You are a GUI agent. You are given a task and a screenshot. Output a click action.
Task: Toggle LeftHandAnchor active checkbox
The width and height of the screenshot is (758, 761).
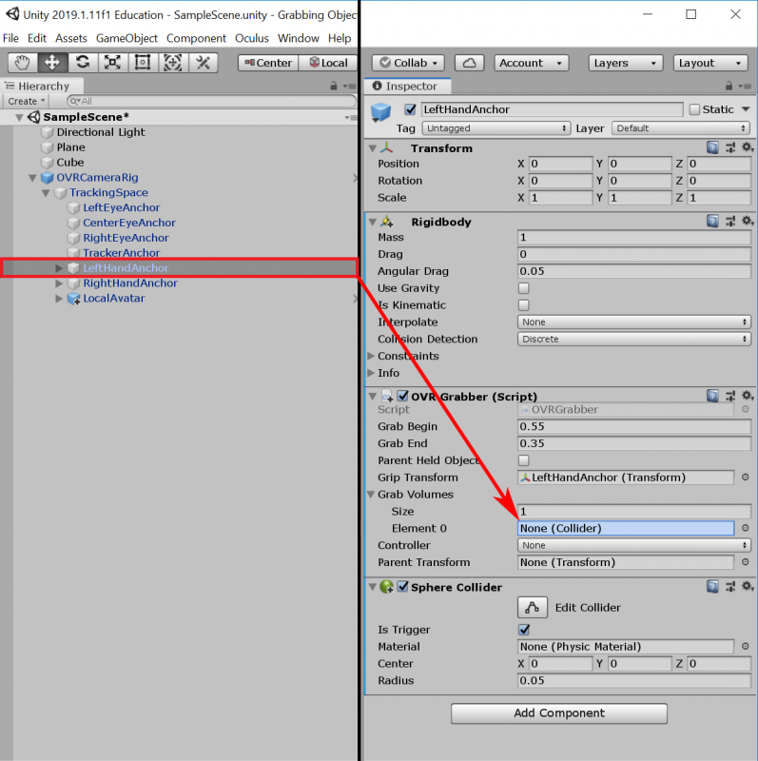[410, 109]
